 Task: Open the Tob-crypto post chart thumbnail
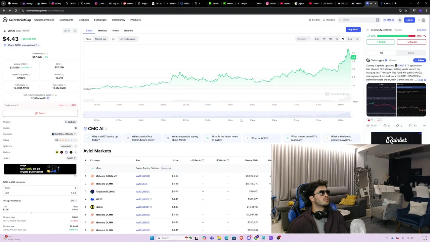(x=396, y=100)
